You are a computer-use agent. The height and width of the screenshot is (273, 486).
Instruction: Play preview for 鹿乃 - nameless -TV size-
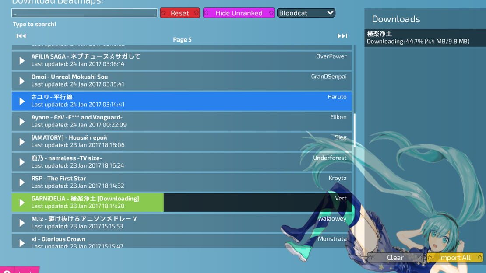(x=22, y=162)
